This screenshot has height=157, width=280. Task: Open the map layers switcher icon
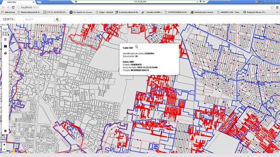[5, 29]
